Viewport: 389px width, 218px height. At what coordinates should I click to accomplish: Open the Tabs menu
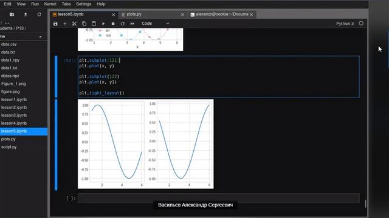pos(66,4)
